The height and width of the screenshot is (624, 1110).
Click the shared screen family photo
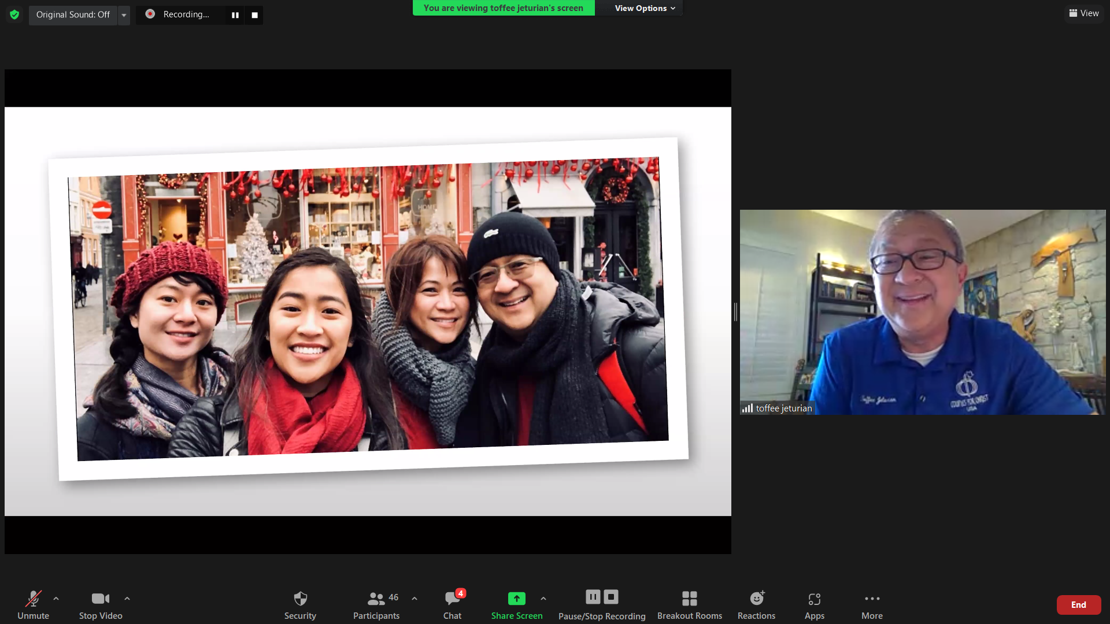[368, 309]
